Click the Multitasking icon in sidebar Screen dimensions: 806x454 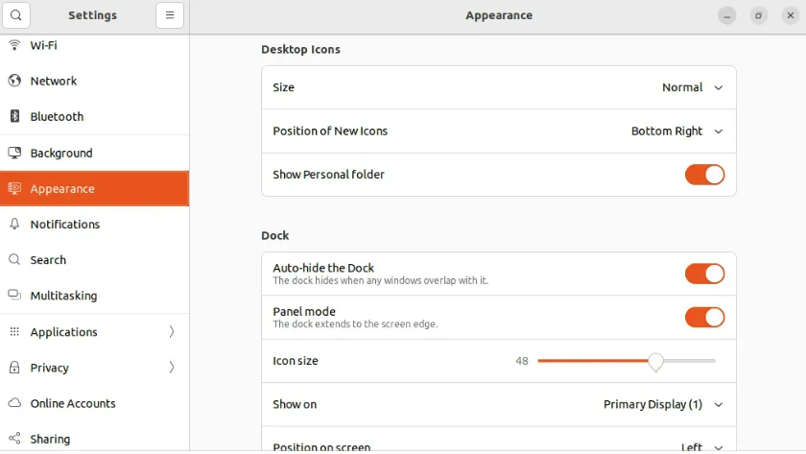(x=14, y=296)
